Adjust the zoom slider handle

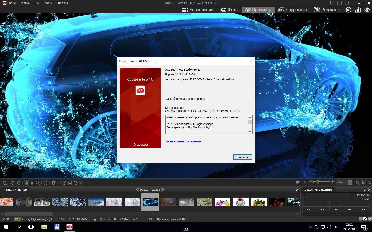point(318,182)
